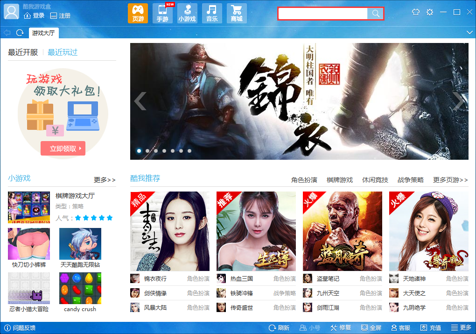
Task: Filter by 角色扮演 category
Action: [x=304, y=180]
